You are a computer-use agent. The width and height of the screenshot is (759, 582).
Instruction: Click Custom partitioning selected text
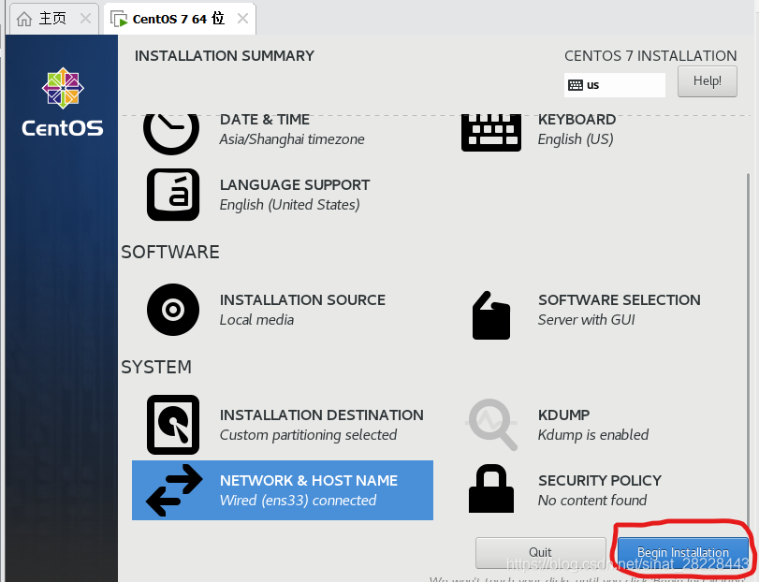click(308, 435)
